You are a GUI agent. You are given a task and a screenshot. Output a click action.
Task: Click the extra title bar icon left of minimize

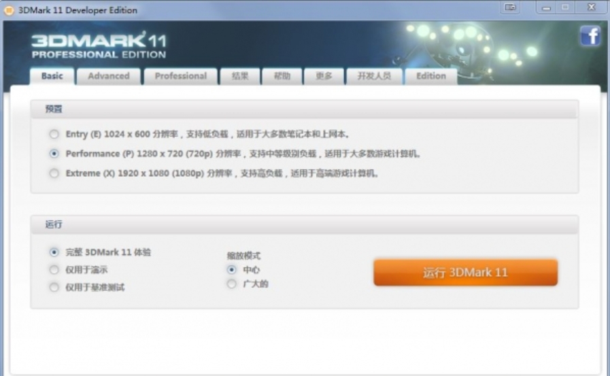511,7
